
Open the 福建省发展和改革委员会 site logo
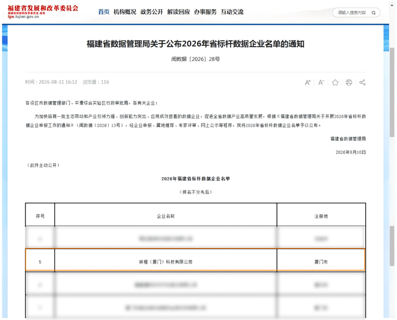[43, 11]
